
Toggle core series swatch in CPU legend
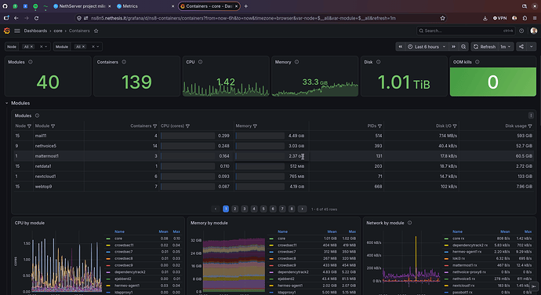(x=108, y=239)
